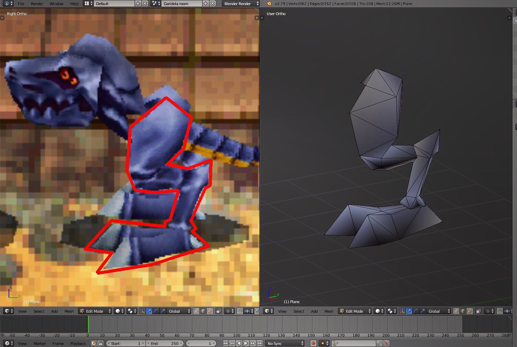Image resolution: width=517 pixels, height=347 pixels.
Task: Browse scenes with the scene icon
Action: [156, 4]
